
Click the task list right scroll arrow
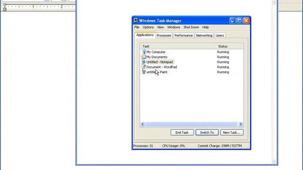(x=241, y=124)
